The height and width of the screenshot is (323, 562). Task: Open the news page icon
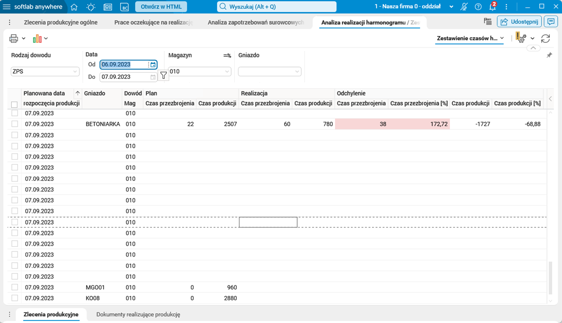(x=107, y=7)
